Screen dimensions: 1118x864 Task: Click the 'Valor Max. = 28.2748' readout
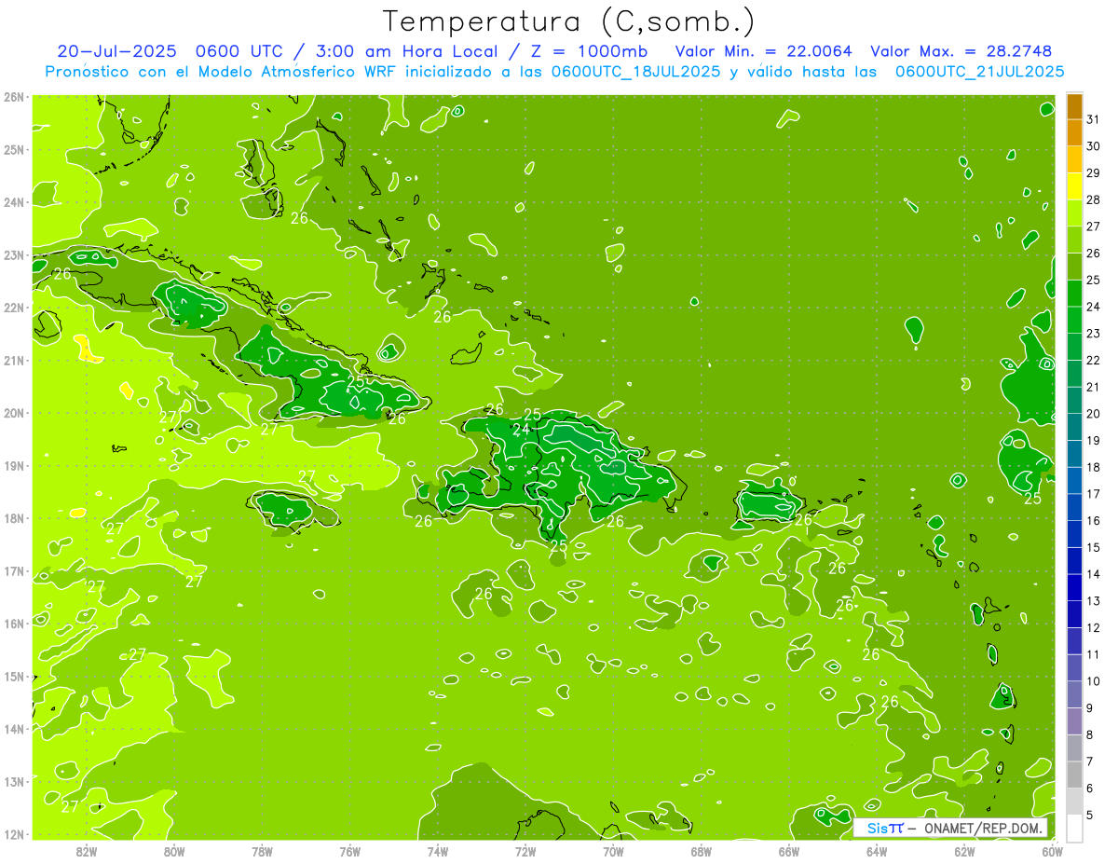[961, 51]
